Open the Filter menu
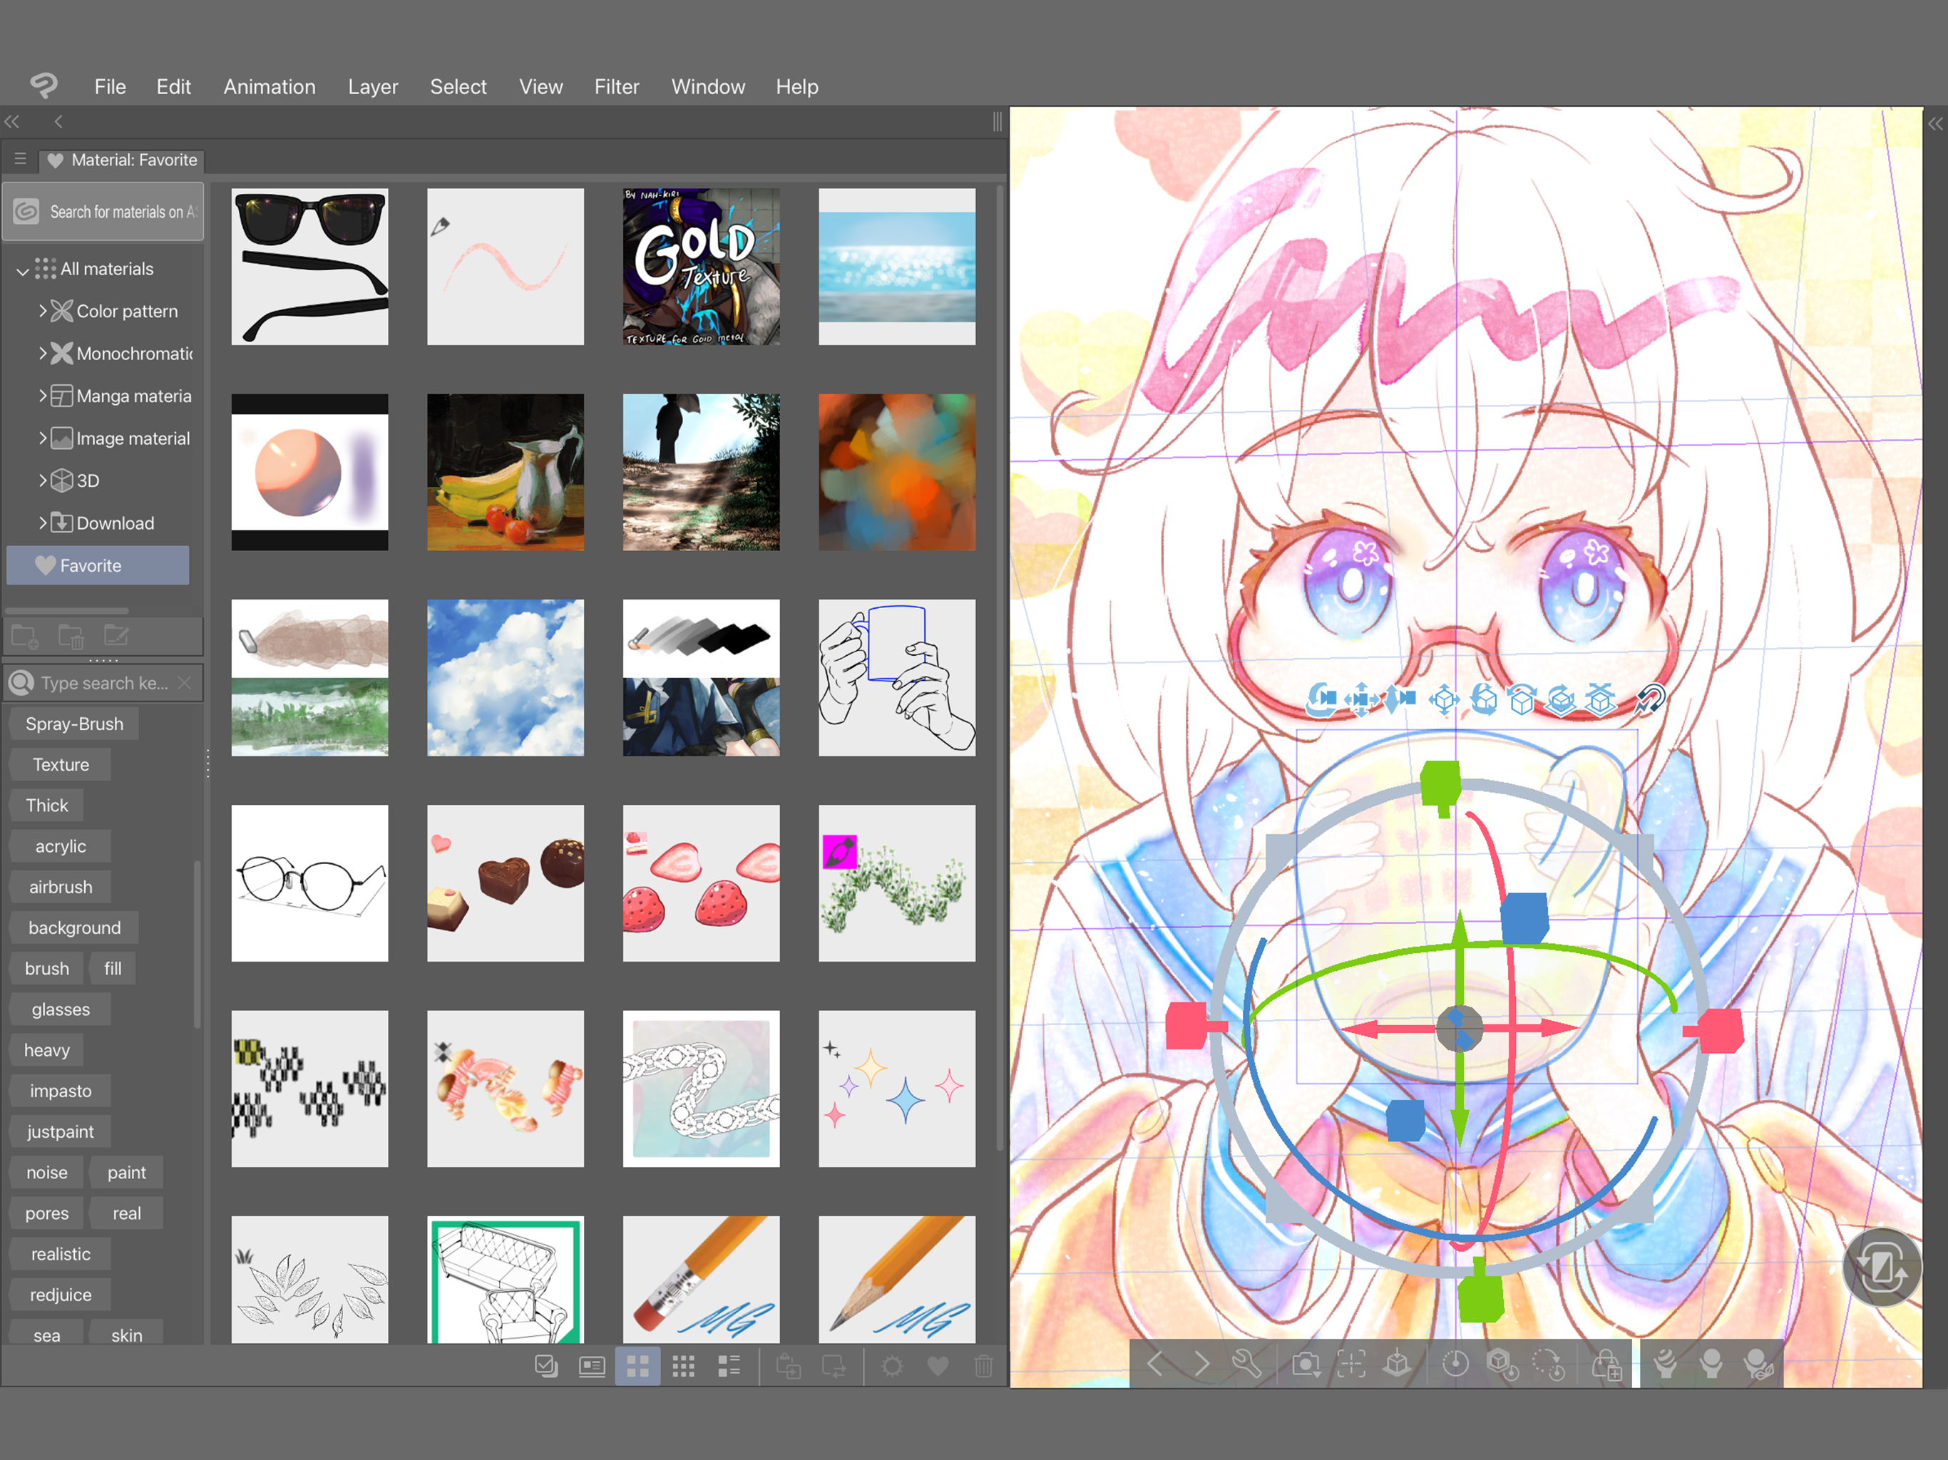The image size is (1948, 1460). (615, 86)
